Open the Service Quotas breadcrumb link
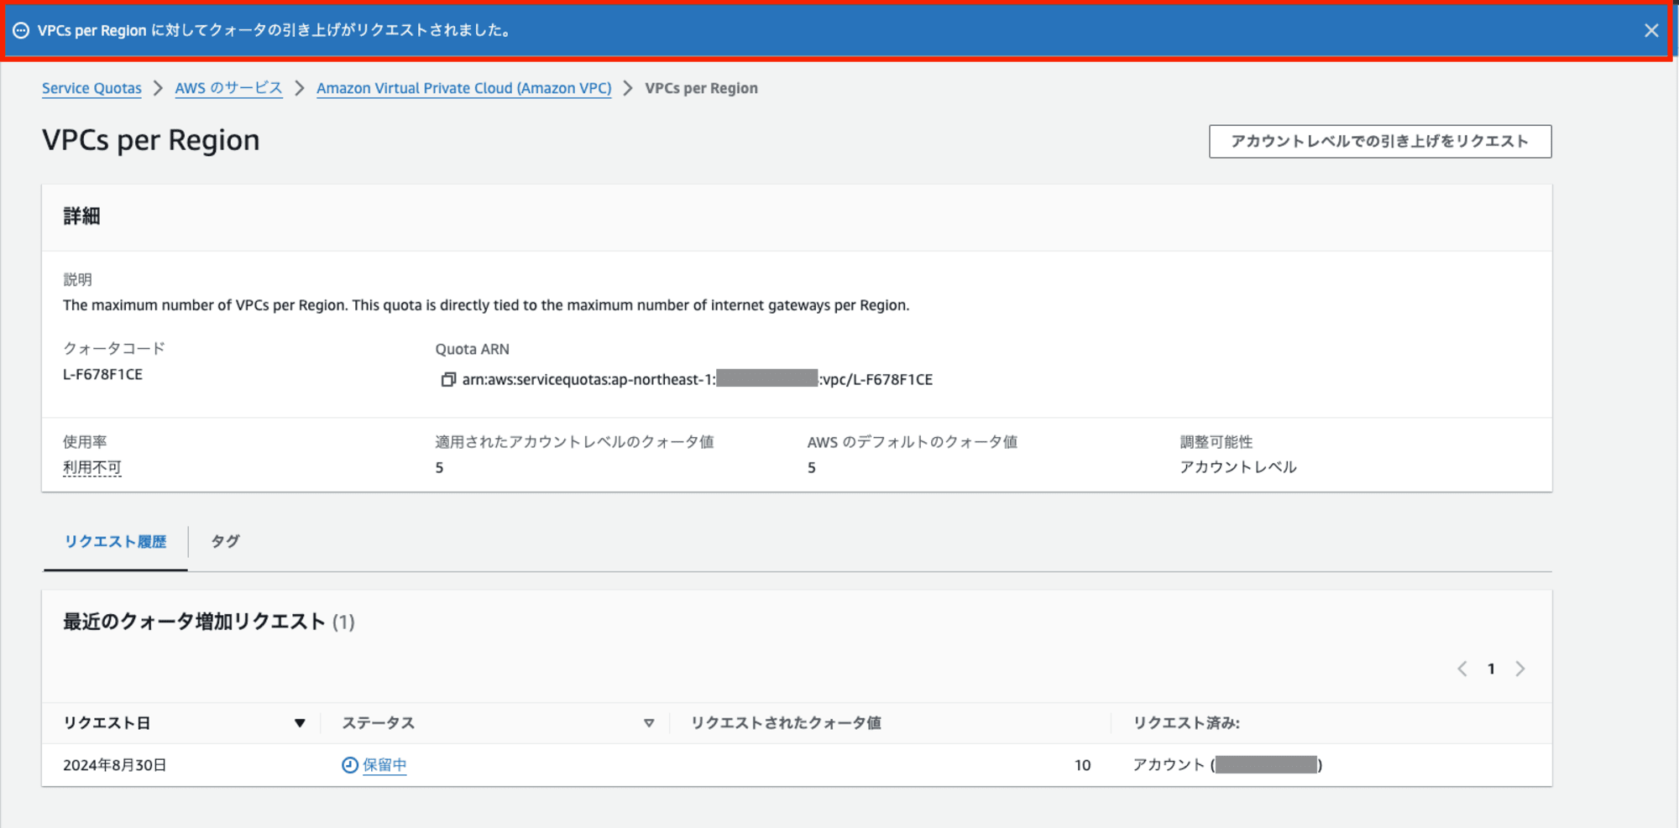The height and width of the screenshot is (828, 1679). (x=92, y=88)
